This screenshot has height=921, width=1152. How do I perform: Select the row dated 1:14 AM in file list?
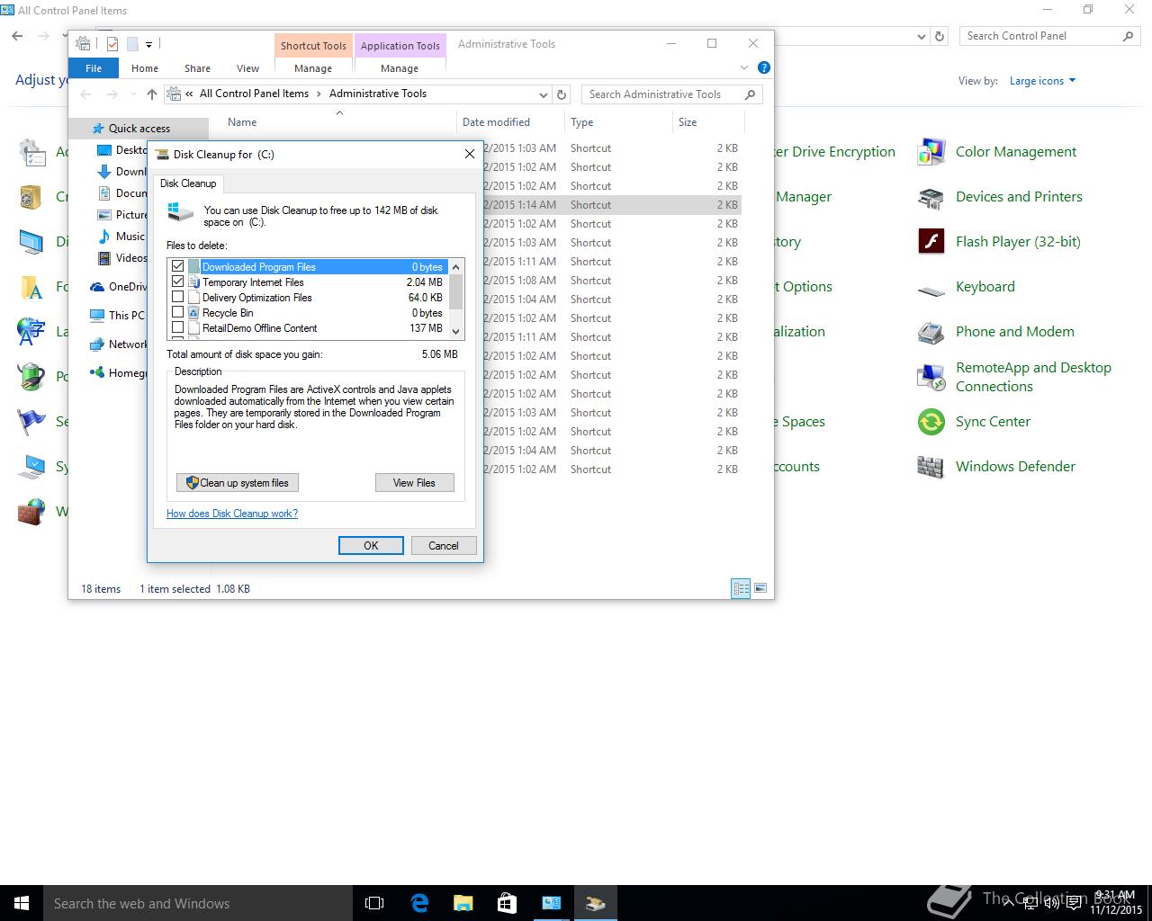click(x=612, y=205)
